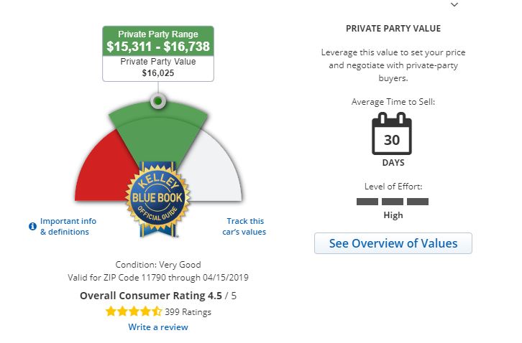The width and height of the screenshot is (522, 343).
Task: Collapse panel using top chevron arrow
Action: (454, 4)
